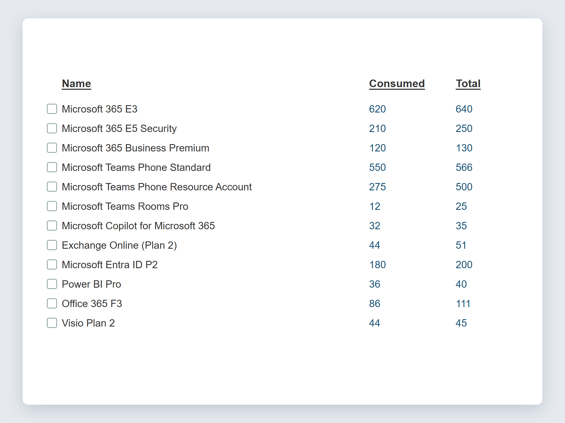
Task: Check the Power BI Pro checkbox
Action: (x=52, y=284)
